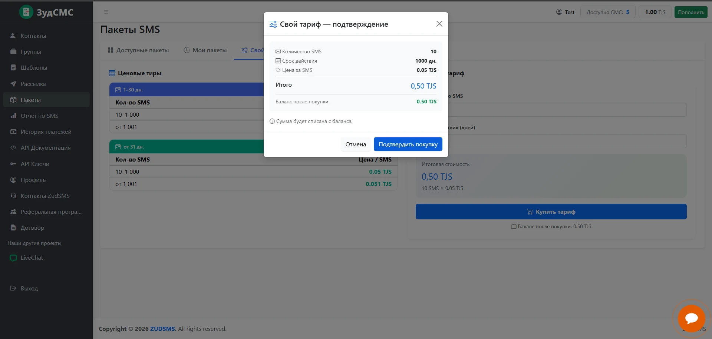This screenshot has width=712, height=339.
Task: Click the 0.051 TJS price cell
Action: click(x=379, y=184)
